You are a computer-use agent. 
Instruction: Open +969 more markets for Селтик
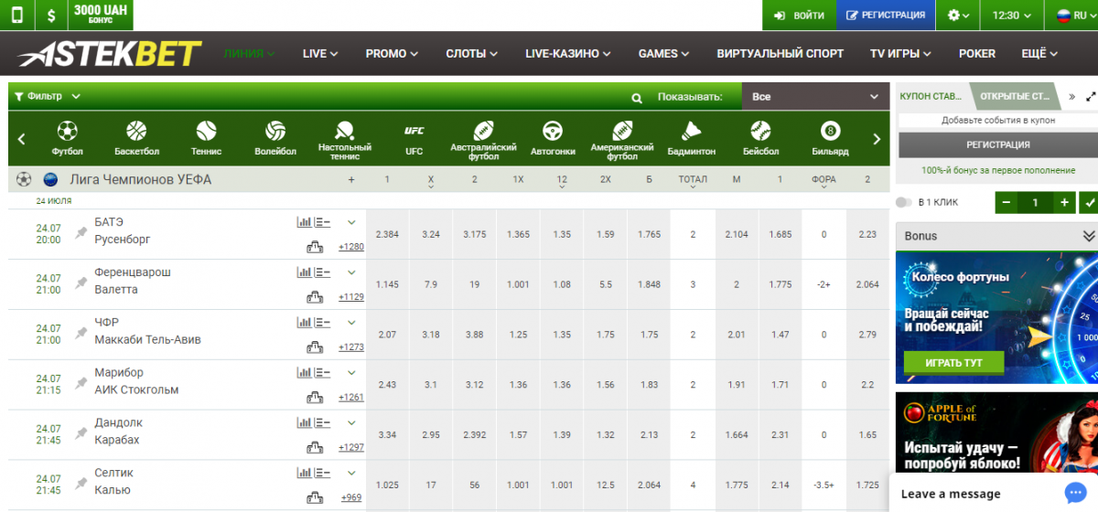(x=352, y=498)
